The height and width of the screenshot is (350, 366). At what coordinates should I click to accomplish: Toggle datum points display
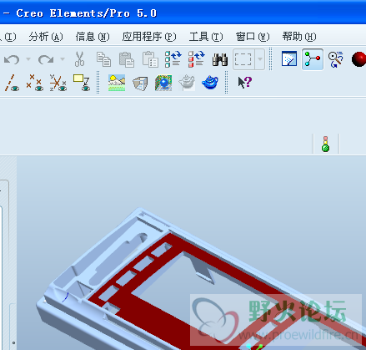[x=35, y=83]
